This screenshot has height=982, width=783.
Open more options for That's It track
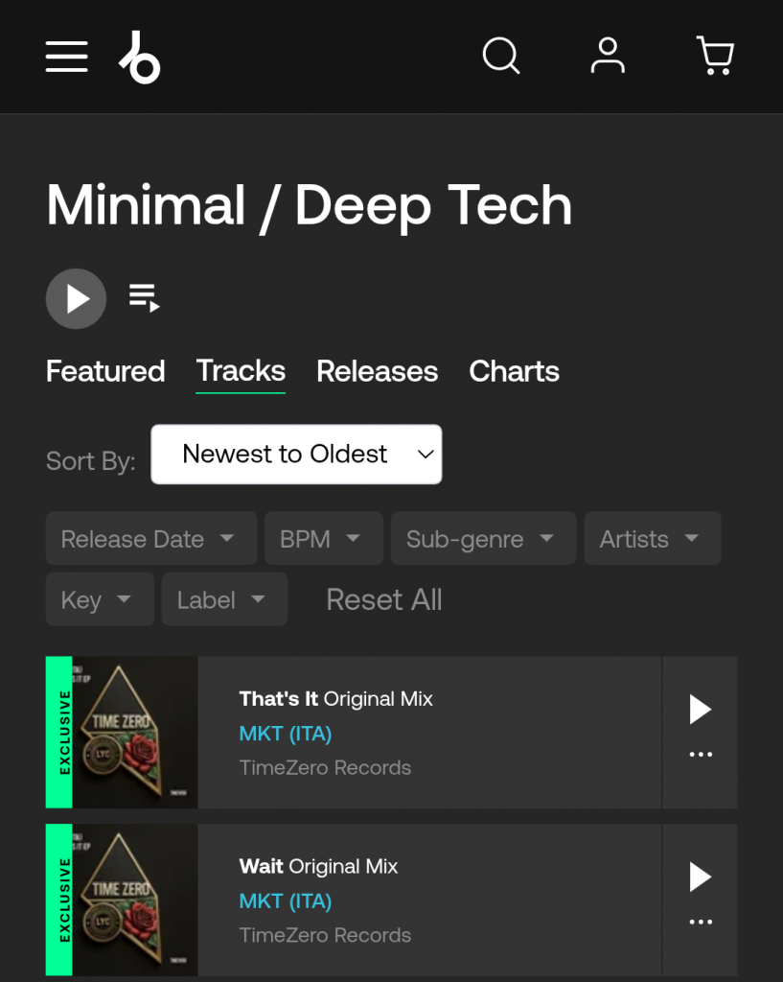click(x=701, y=755)
